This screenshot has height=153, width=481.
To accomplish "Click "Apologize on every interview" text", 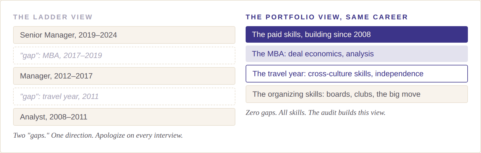I will pyautogui.click(x=139, y=135).
